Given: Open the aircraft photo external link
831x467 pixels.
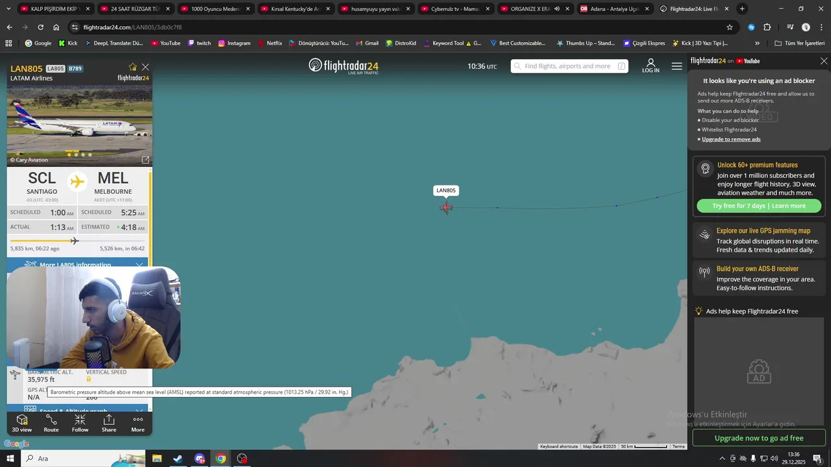Looking at the screenshot, I should (x=145, y=160).
